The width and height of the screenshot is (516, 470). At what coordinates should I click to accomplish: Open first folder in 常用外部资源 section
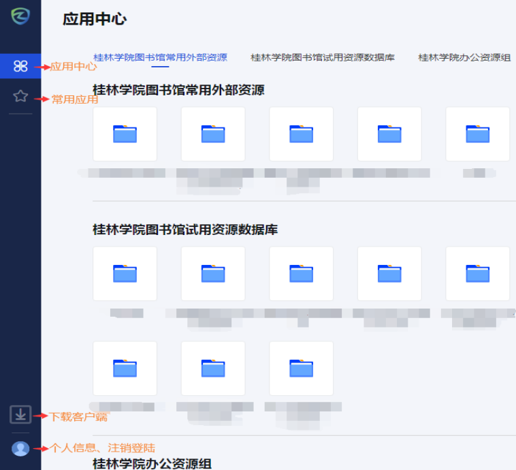click(x=125, y=134)
